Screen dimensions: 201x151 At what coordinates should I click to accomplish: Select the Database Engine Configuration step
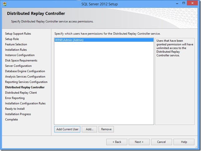pos(25,71)
